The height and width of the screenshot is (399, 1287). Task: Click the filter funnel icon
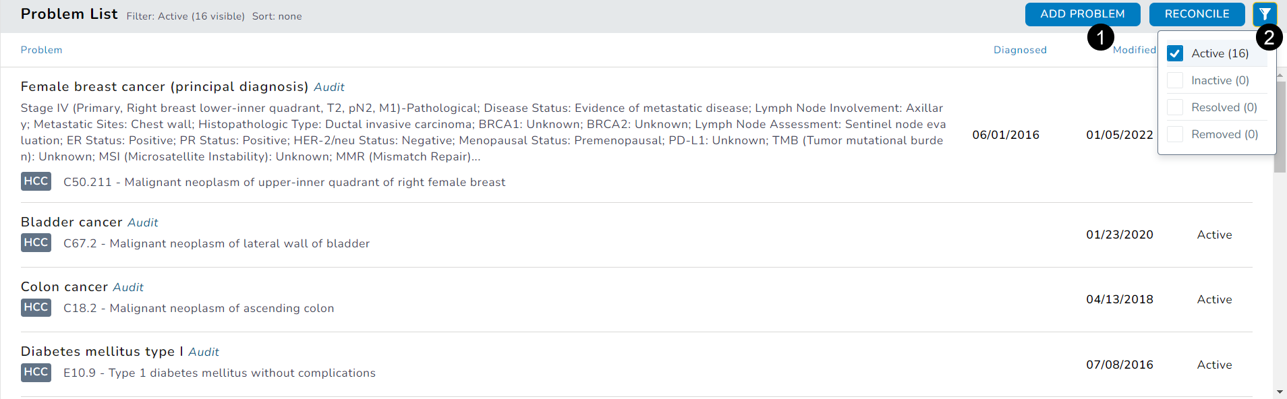coord(1264,14)
